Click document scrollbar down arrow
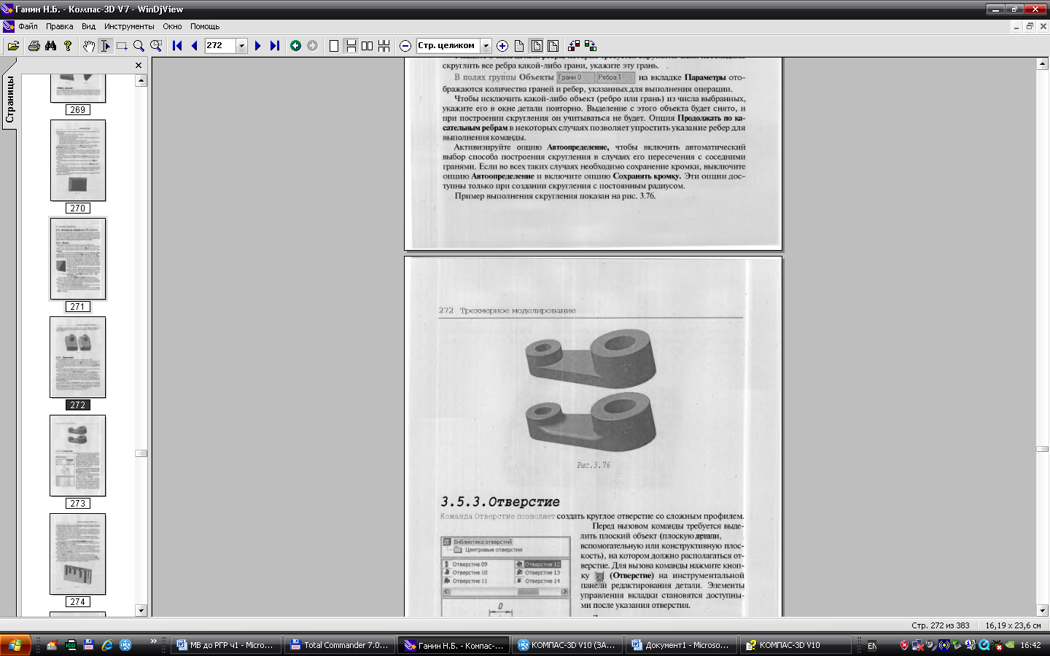The width and height of the screenshot is (1050, 656). click(1042, 610)
